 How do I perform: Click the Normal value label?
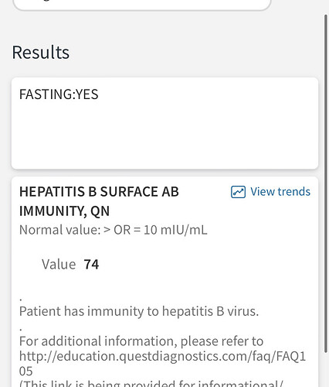click(60, 230)
